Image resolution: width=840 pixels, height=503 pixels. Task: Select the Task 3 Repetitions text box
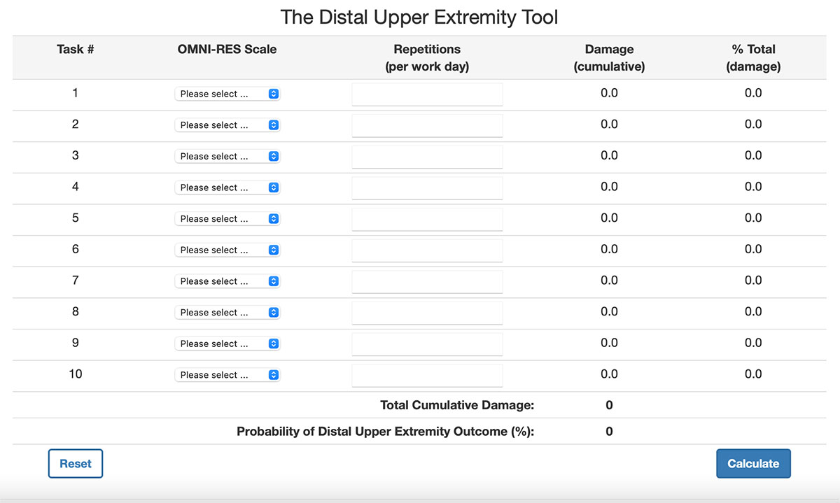(x=427, y=157)
